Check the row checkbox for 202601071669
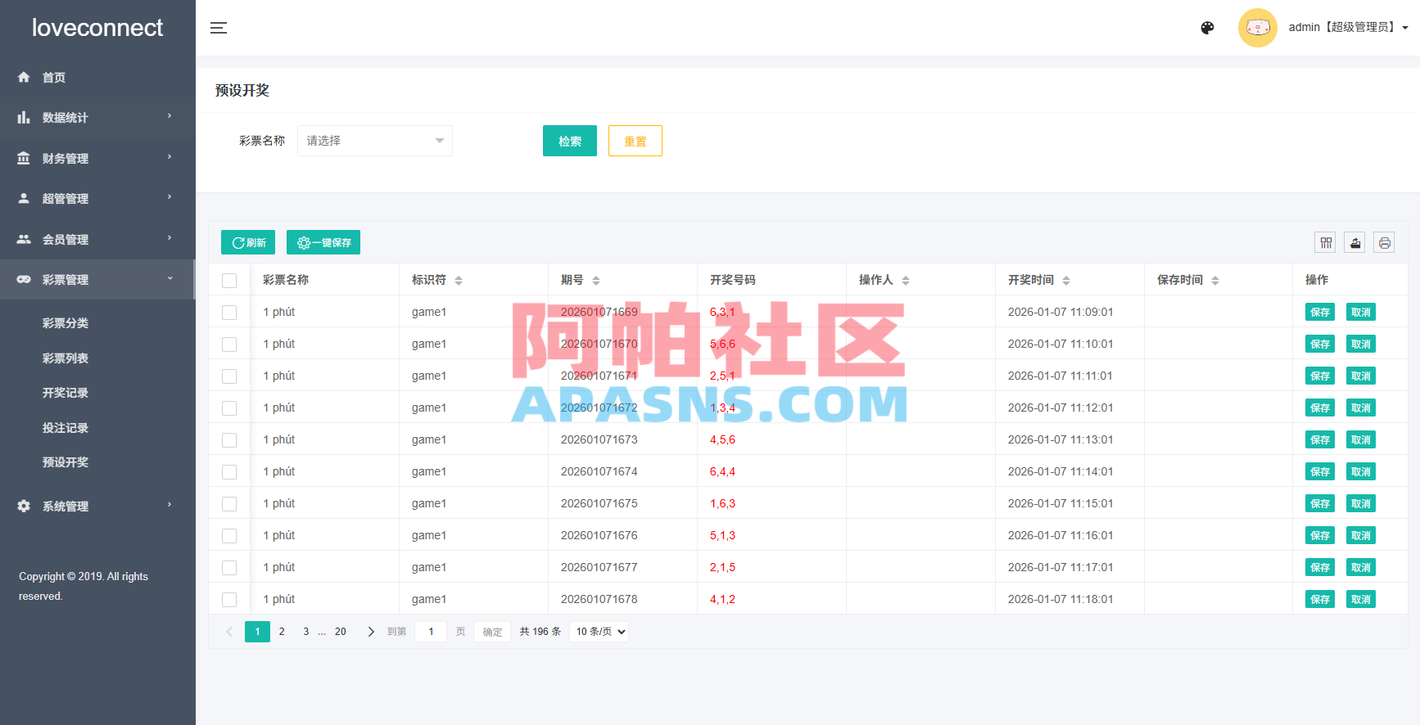This screenshot has width=1420, height=725. pyautogui.click(x=229, y=313)
